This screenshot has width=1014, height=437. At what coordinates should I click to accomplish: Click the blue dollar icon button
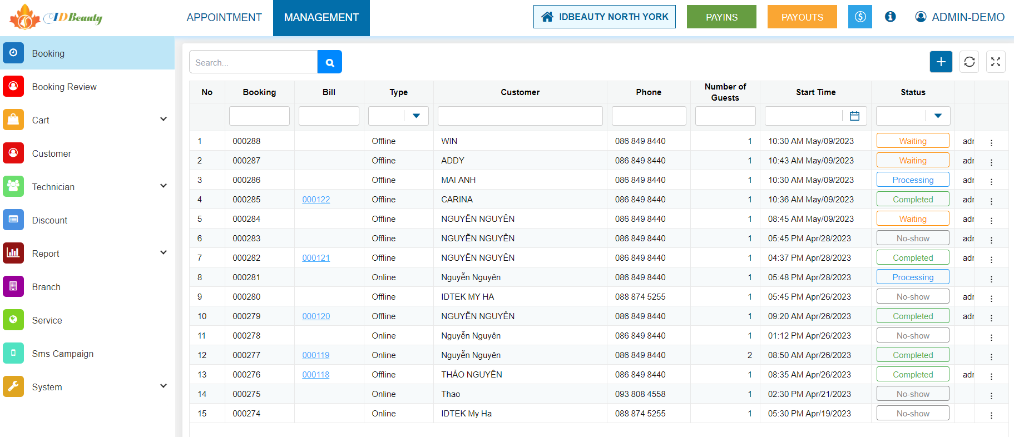(860, 17)
